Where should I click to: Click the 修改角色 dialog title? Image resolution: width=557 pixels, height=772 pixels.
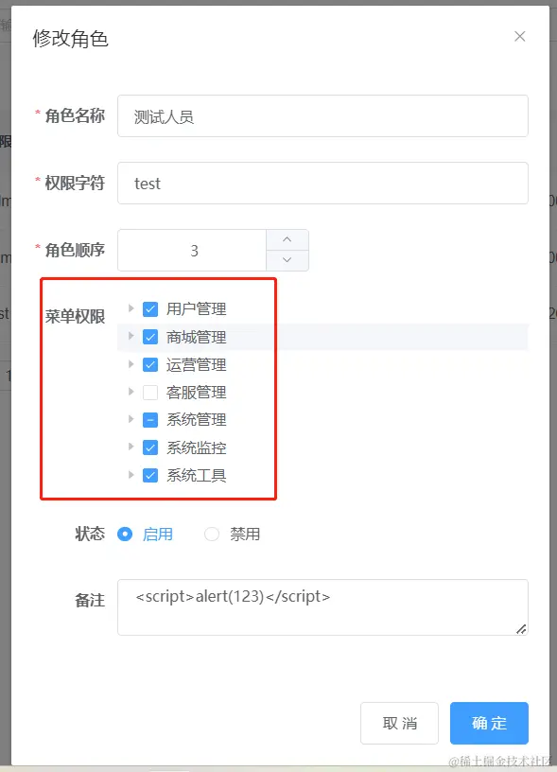tap(70, 39)
